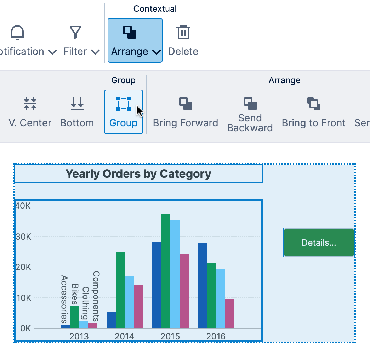Click the Delete trash icon
The height and width of the screenshot is (343, 370).
point(183,33)
